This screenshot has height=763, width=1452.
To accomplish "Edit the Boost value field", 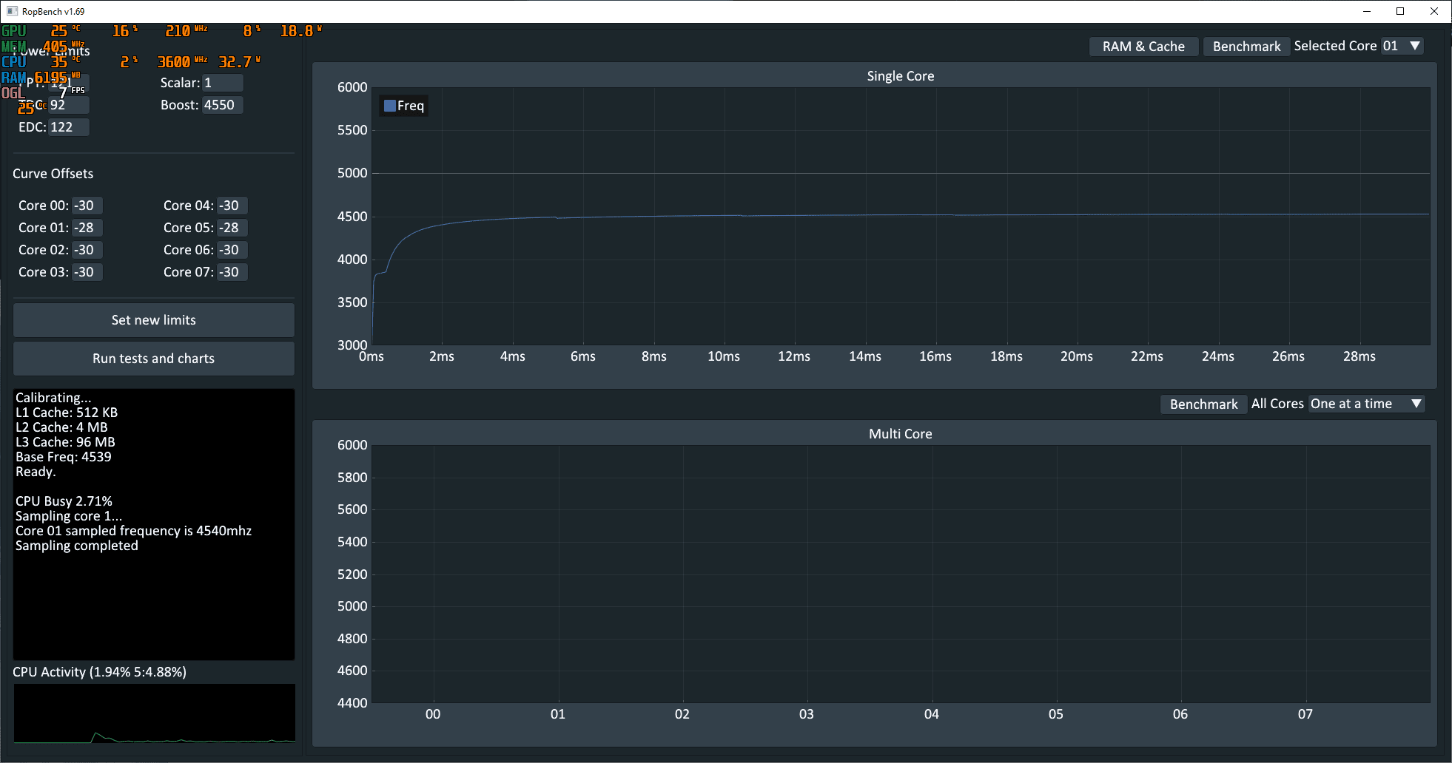I will pos(223,105).
